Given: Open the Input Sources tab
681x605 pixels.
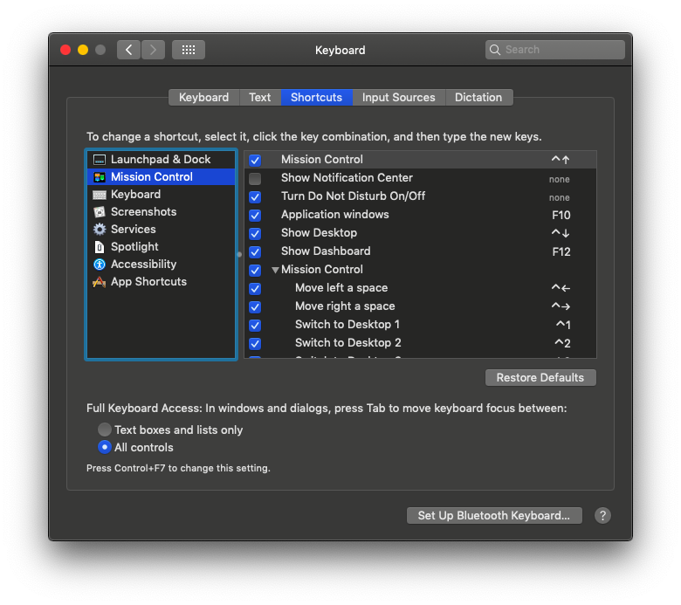Looking at the screenshot, I should click(x=398, y=97).
